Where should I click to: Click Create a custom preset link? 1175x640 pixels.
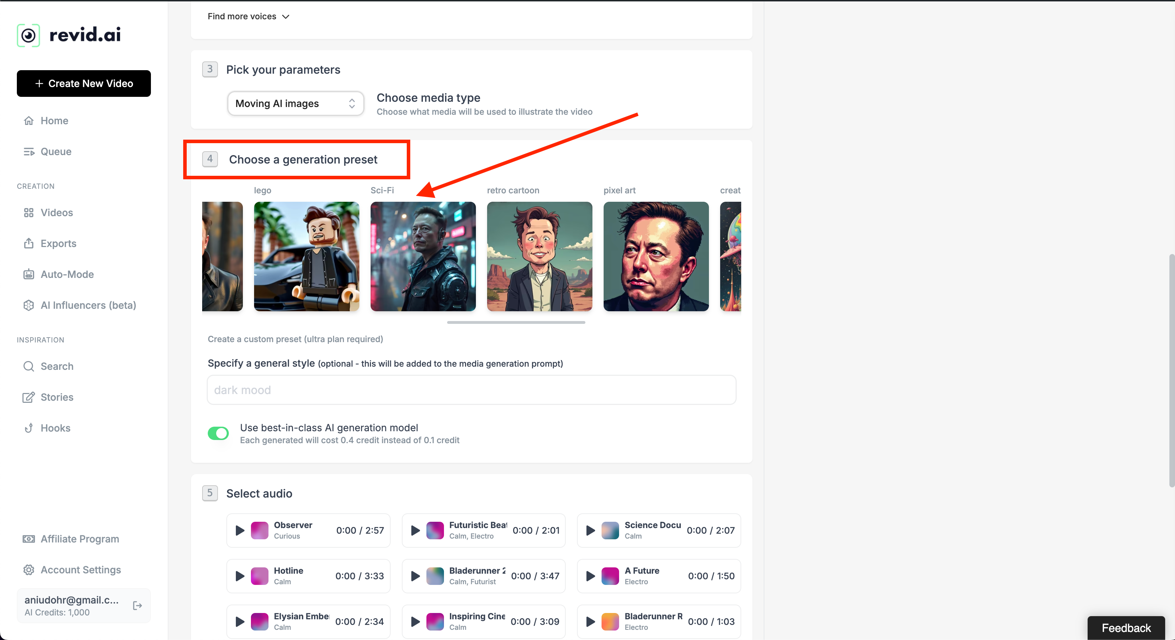pyautogui.click(x=295, y=339)
